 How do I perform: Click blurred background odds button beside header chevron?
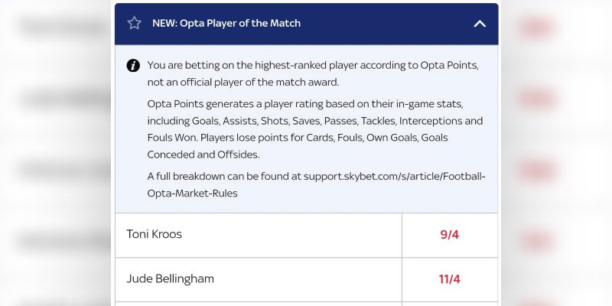[x=537, y=28]
